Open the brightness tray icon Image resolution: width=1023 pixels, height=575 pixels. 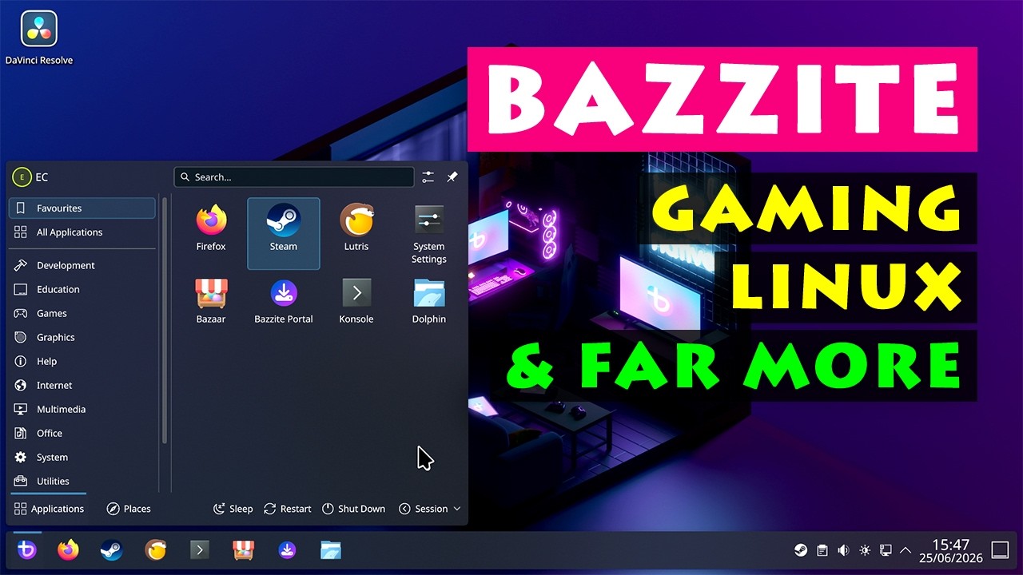pos(864,550)
